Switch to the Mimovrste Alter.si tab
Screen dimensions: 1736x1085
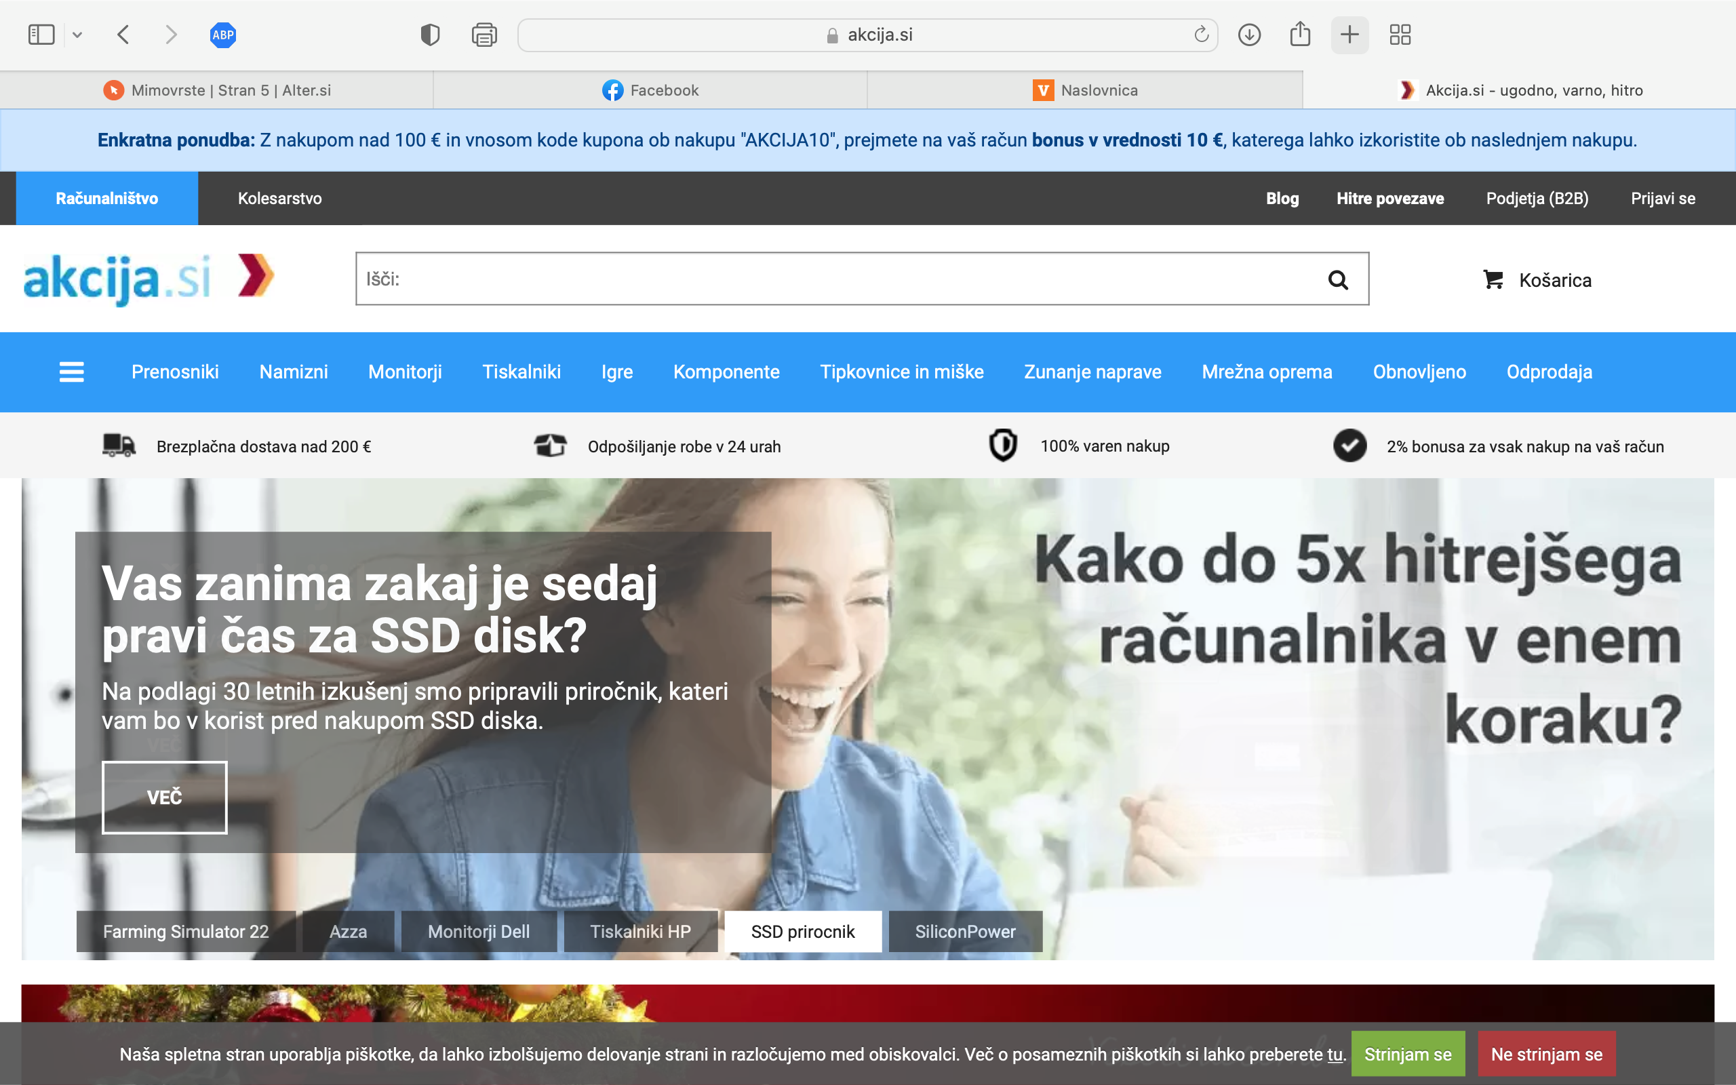point(216,90)
